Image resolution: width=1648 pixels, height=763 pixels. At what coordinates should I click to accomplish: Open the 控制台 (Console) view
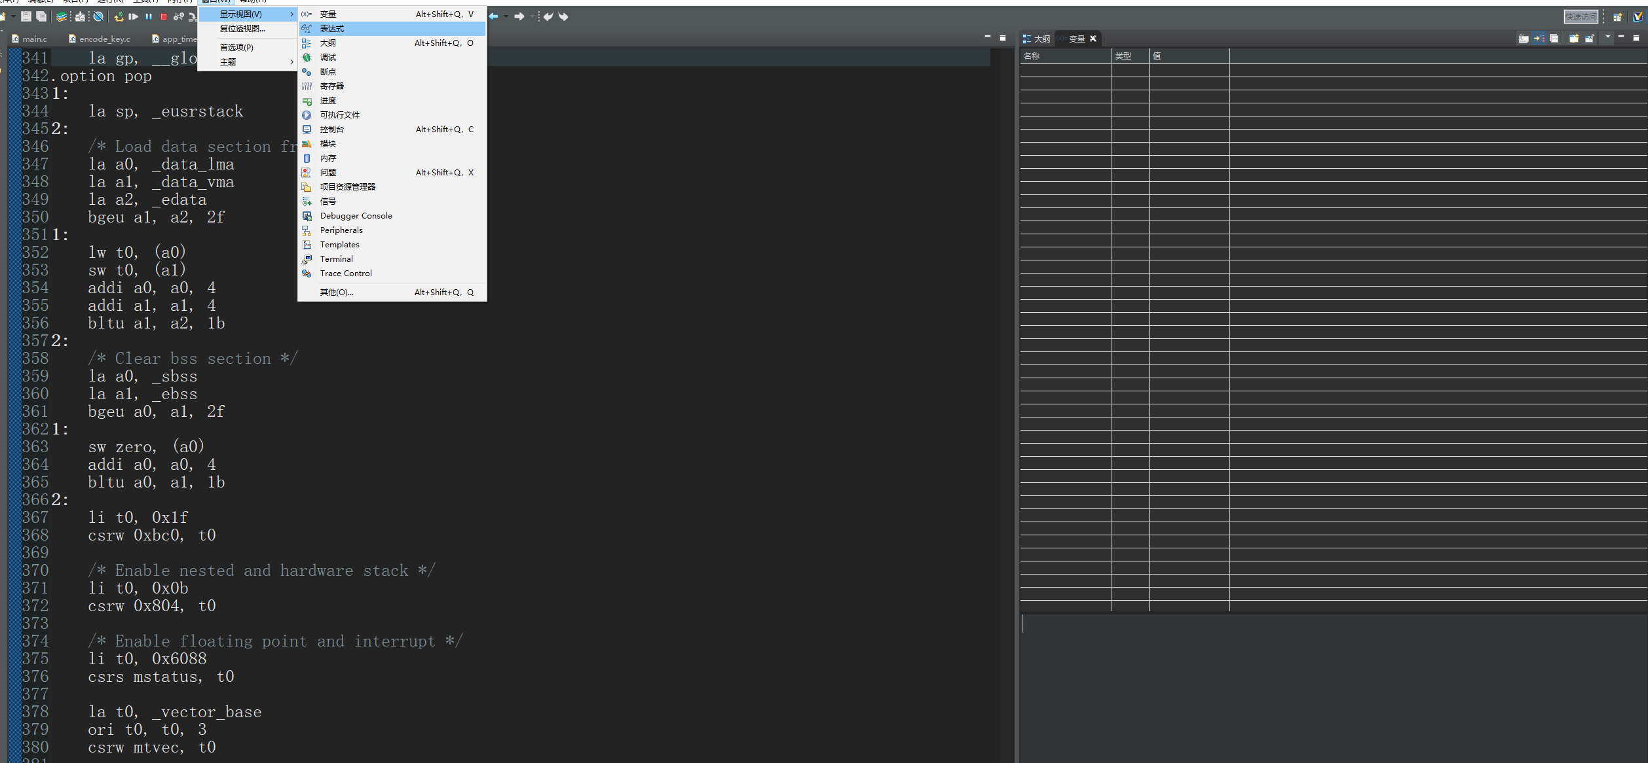[392, 129]
